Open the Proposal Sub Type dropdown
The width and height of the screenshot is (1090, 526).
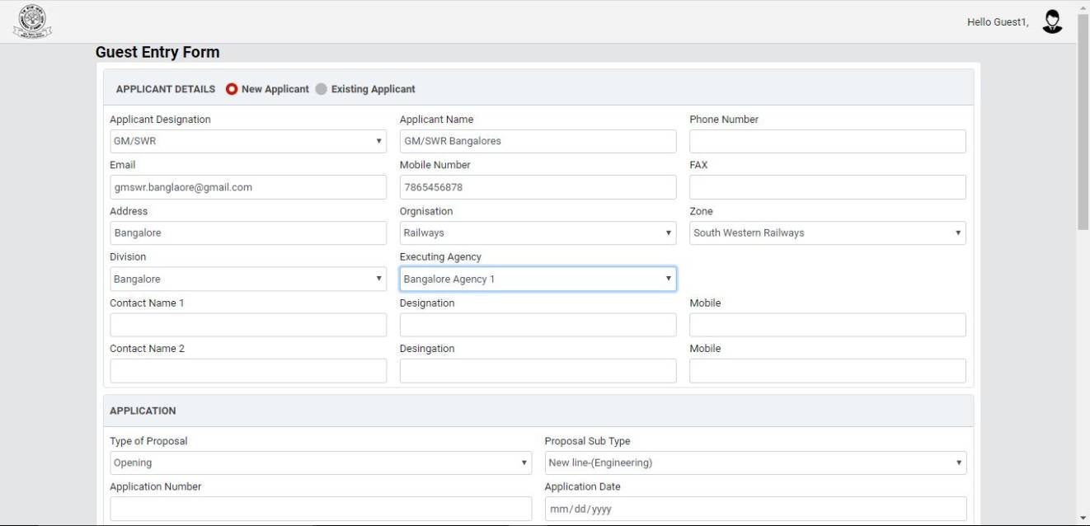pyautogui.click(x=754, y=463)
